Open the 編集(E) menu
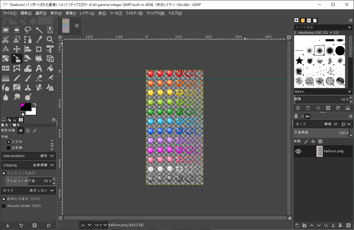Screen dimensions: 354x230 pyautogui.click(x=26, y=13)
